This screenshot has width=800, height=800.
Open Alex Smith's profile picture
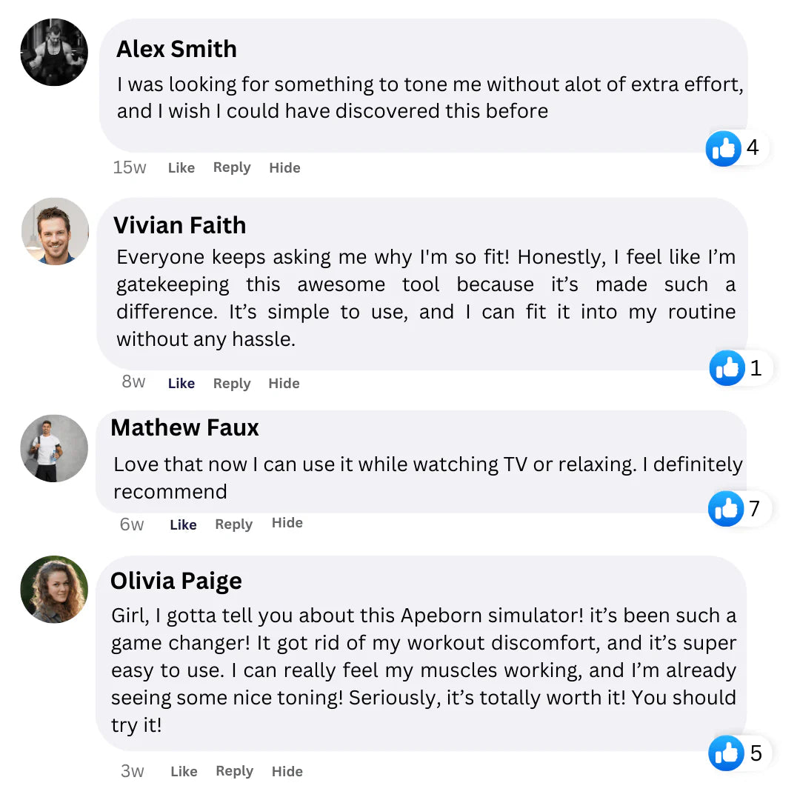coord(53,52)
